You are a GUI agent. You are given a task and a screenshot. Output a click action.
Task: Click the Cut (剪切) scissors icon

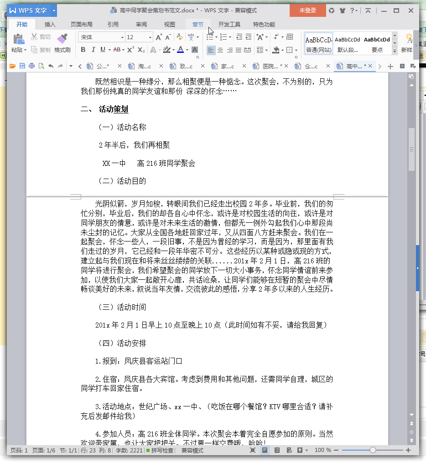[x=34, y=36]
